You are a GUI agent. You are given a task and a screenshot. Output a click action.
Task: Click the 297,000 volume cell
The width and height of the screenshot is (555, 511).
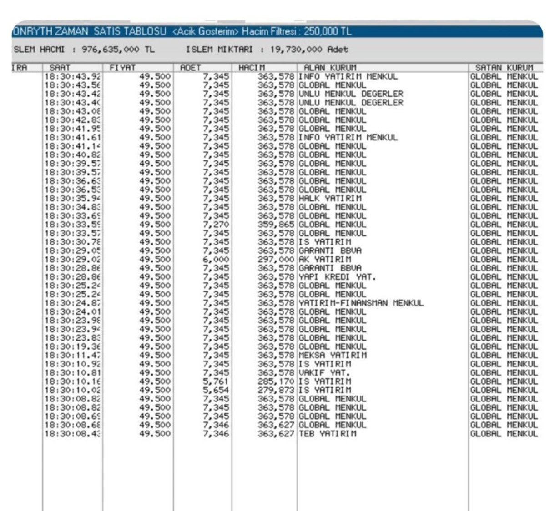(x=276, y=259)
